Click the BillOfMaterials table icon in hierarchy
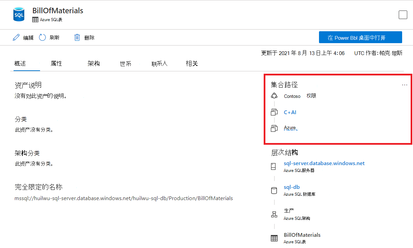Image resolution: width=413 pixels, height=248 pixels. [x=274, y=238]
